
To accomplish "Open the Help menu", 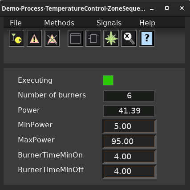I will tap(147, 23).
